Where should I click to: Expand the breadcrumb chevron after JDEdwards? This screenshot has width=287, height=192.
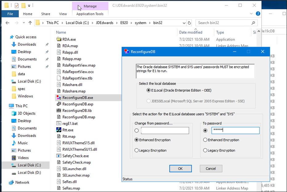117,23
